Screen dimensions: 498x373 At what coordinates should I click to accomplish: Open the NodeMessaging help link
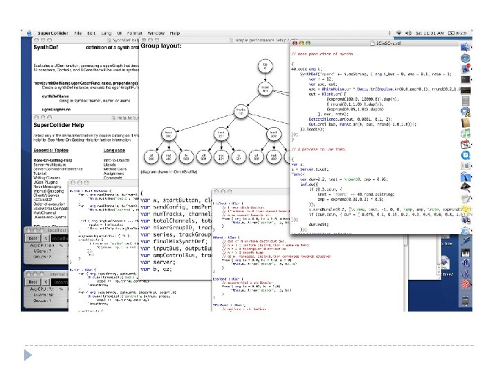click(47, 186)
